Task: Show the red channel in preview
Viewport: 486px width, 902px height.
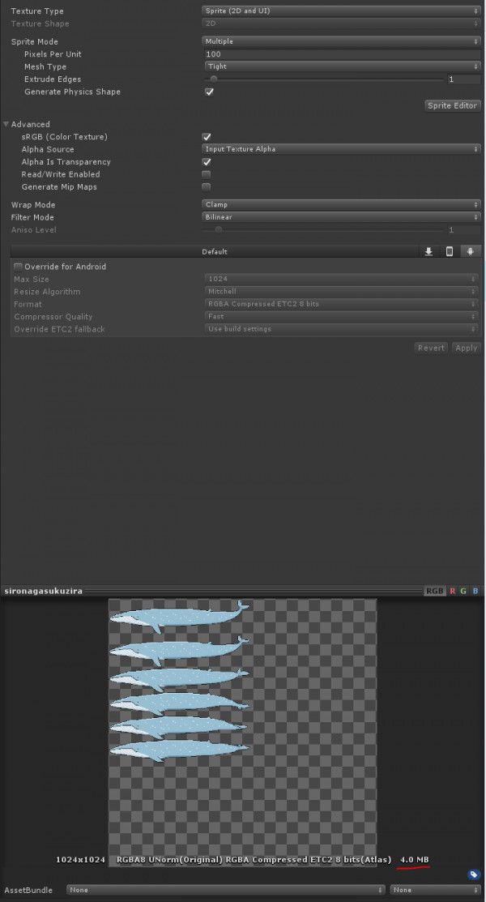Action: pyautogui.click(x=452, y=591)
